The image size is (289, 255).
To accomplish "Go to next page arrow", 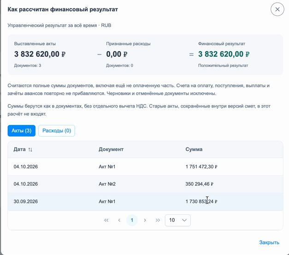I will (145, 220).
